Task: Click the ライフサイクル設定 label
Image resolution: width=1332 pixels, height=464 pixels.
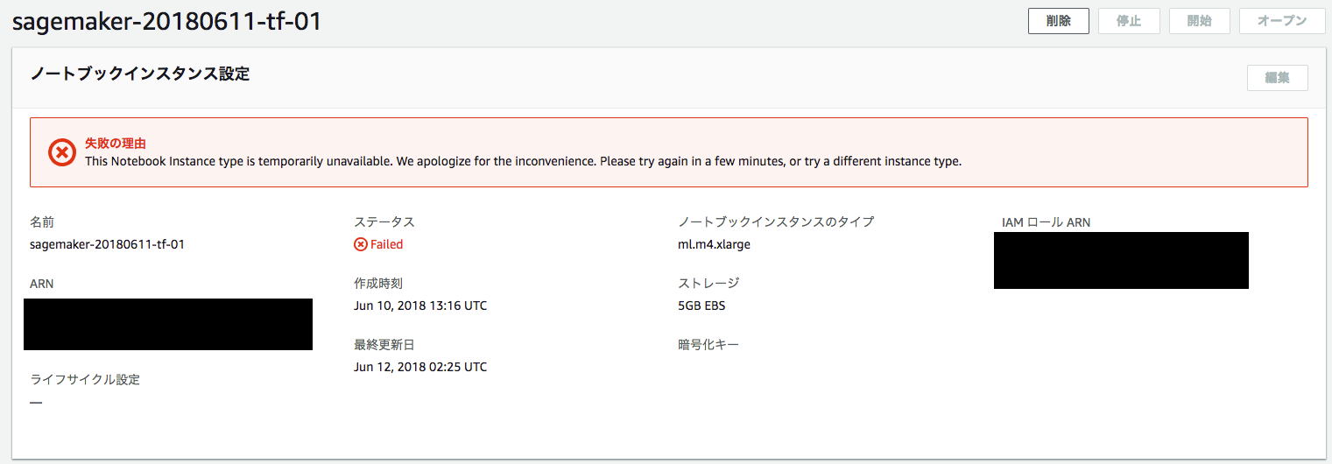Action: 85,379
